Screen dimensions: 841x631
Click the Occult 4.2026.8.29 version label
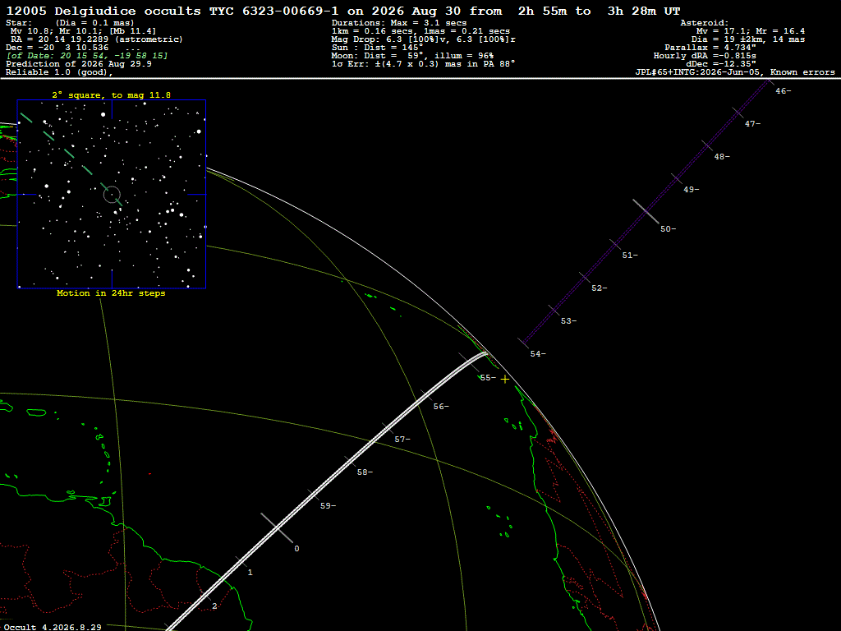click(x=53, y=627)
